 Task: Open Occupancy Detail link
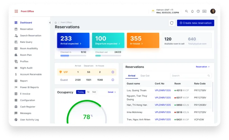coord(112,92)
